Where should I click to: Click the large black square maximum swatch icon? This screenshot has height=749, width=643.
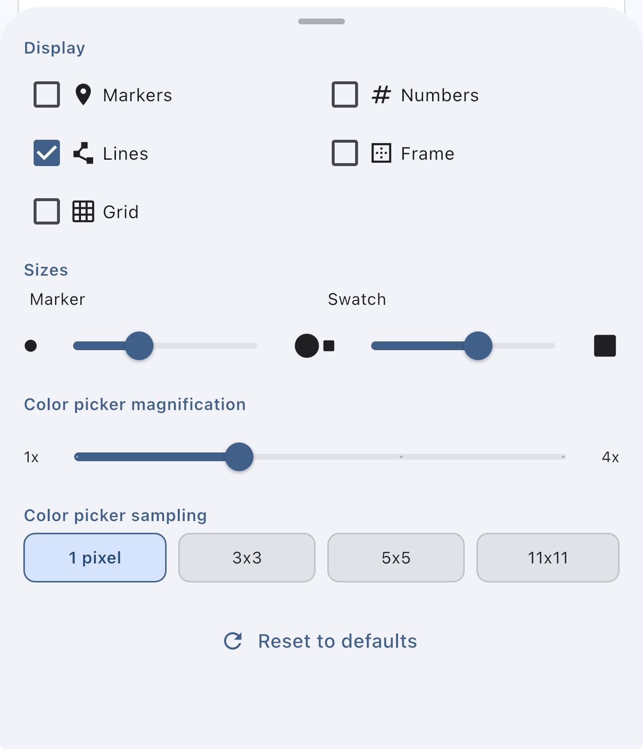605,345
